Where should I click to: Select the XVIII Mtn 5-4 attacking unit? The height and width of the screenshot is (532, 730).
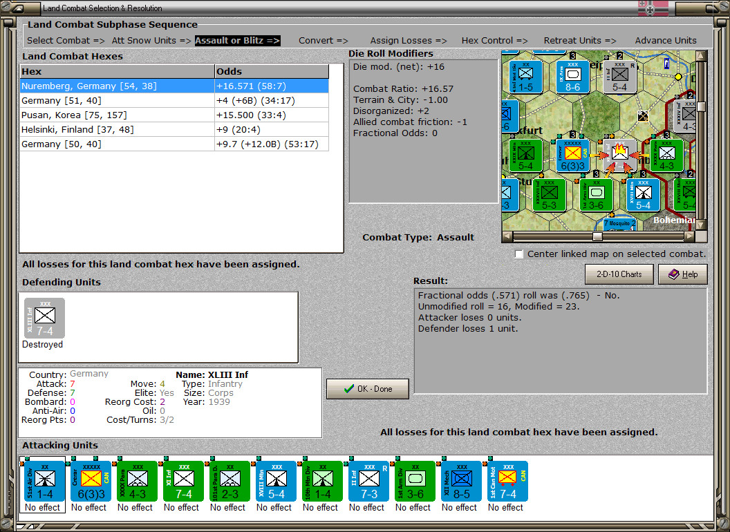[276, 482]
